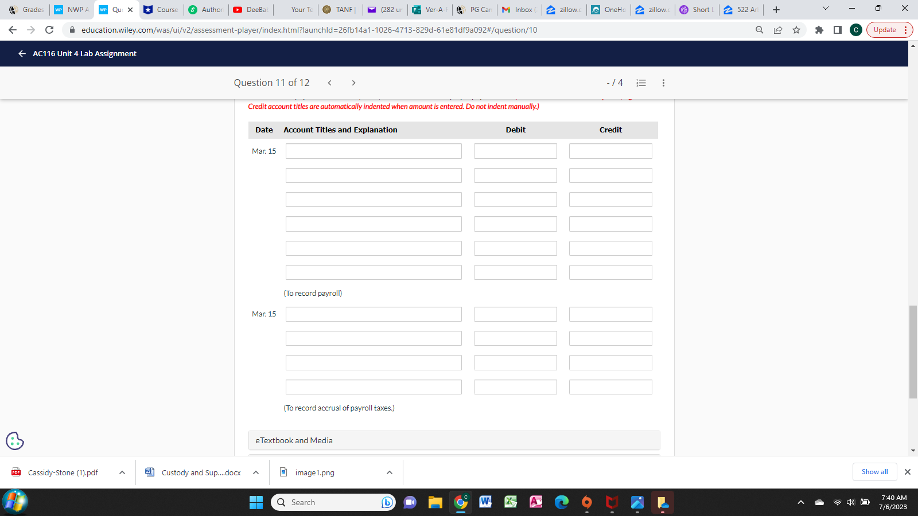Click the previous question arrow

tap(329, 83)
